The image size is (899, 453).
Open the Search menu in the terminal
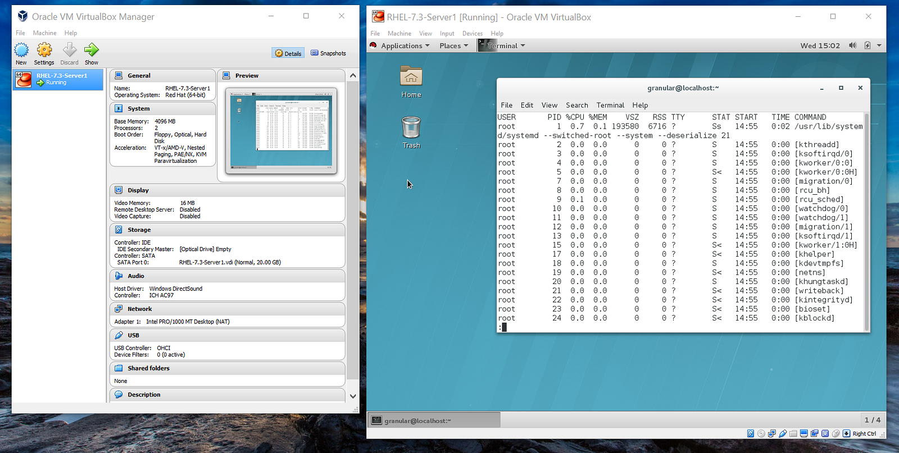point(576,105)
